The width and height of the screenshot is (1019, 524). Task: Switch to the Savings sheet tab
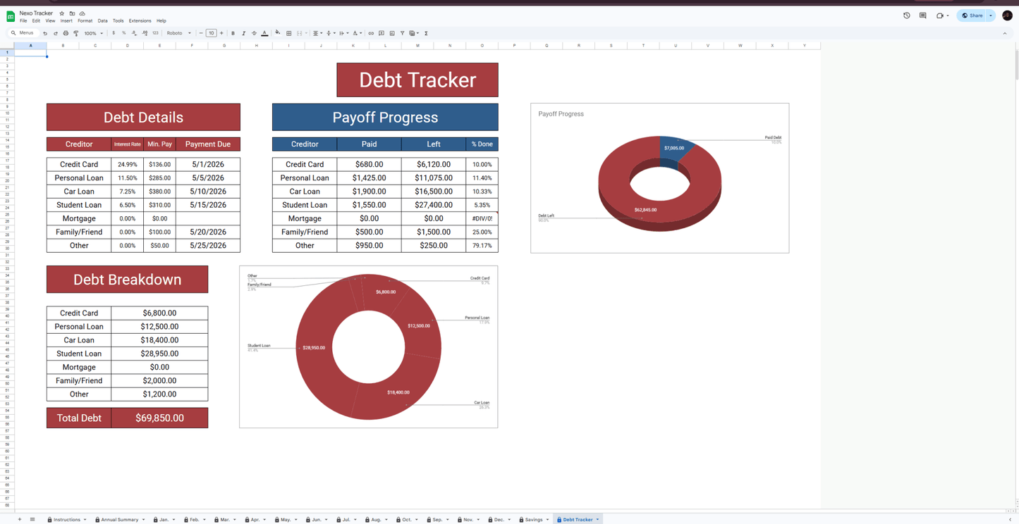click(534, 520)
